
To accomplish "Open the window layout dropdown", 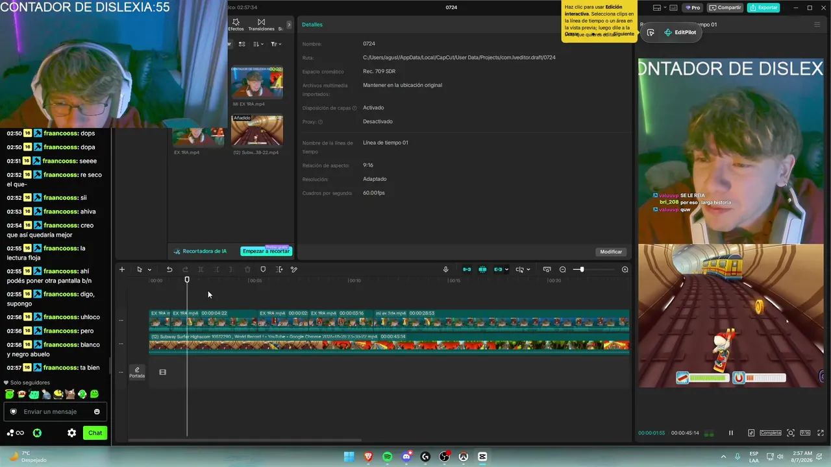I will click(x=661, y=8).
